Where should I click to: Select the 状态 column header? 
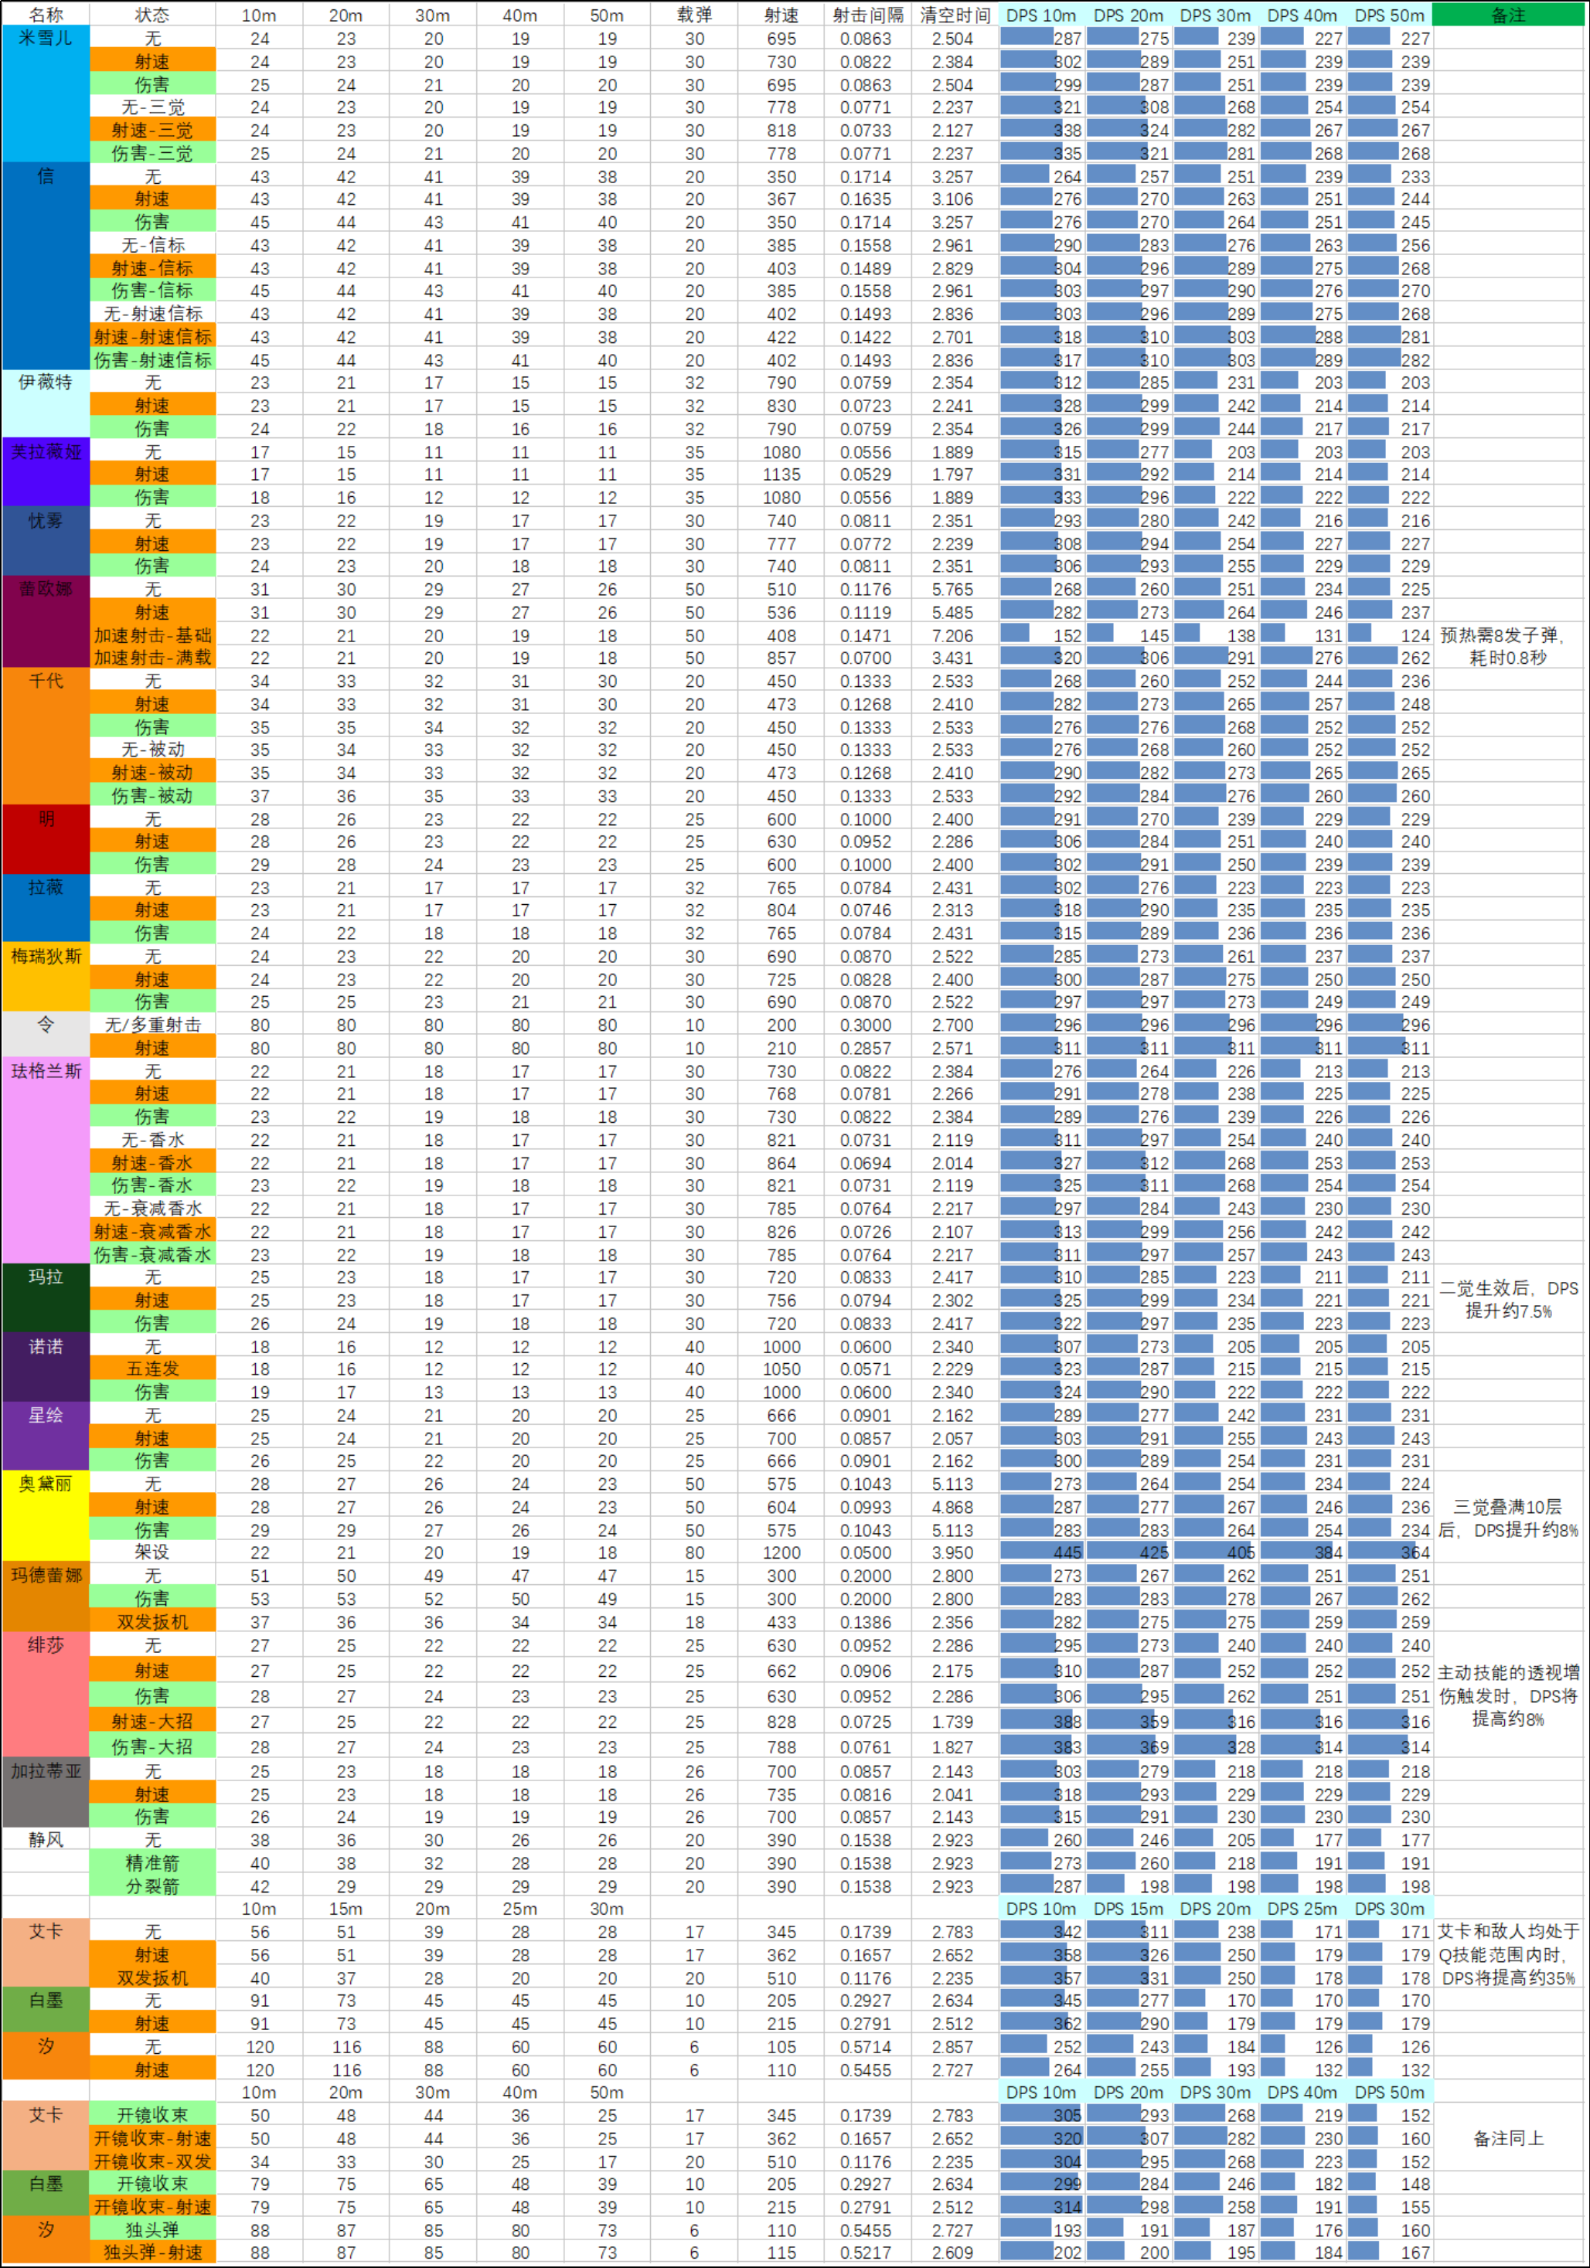[x=152, y=15]
